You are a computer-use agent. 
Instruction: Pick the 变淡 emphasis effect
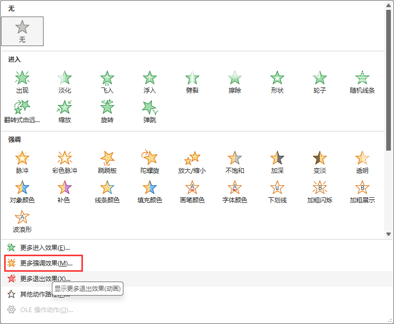click(x=320, y=163)
